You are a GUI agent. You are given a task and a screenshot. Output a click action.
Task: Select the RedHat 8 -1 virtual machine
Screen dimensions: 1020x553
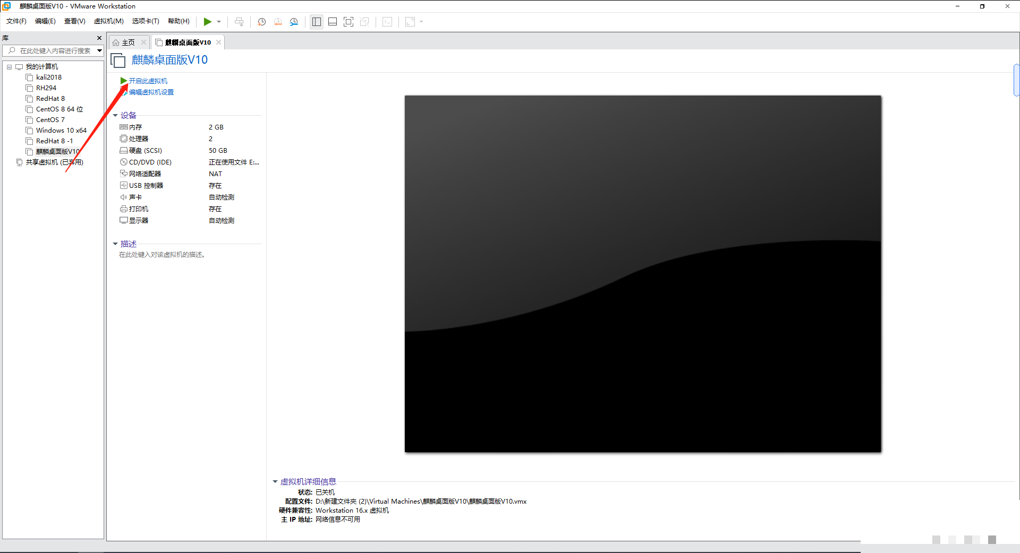point(54,141)
